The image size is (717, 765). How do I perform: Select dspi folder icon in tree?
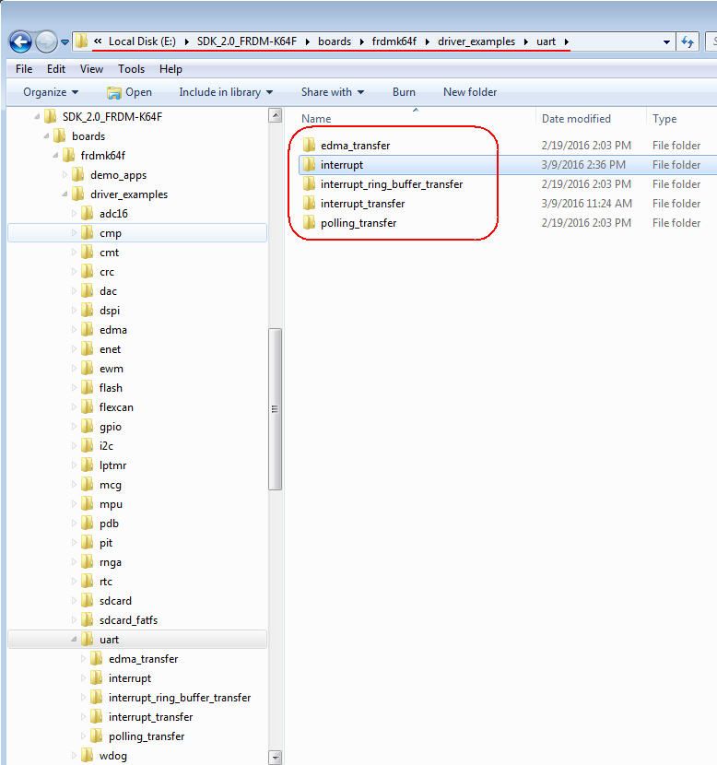point(88,311)
